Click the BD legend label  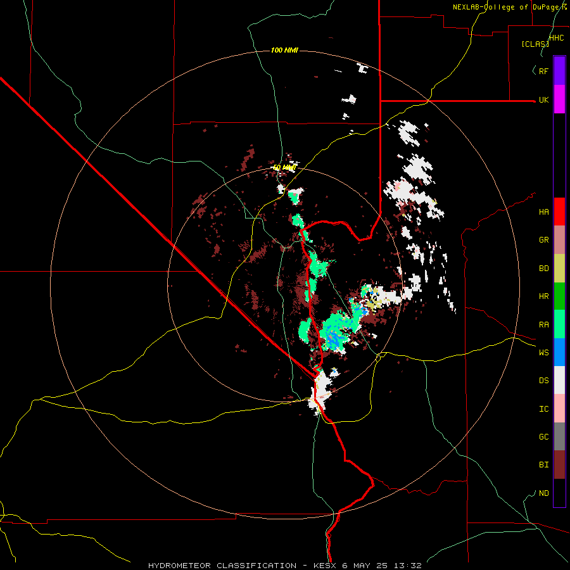click(543, 269)
